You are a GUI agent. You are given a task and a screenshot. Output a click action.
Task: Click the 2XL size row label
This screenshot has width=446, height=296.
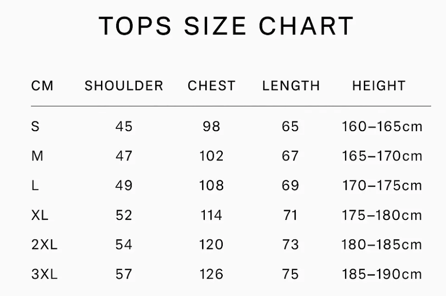pos(44,245)
